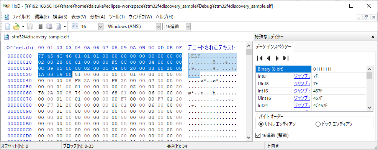Go to previous byte in data inspector
378x150 pixels.
pyautogui.click(x=268, y=58)
